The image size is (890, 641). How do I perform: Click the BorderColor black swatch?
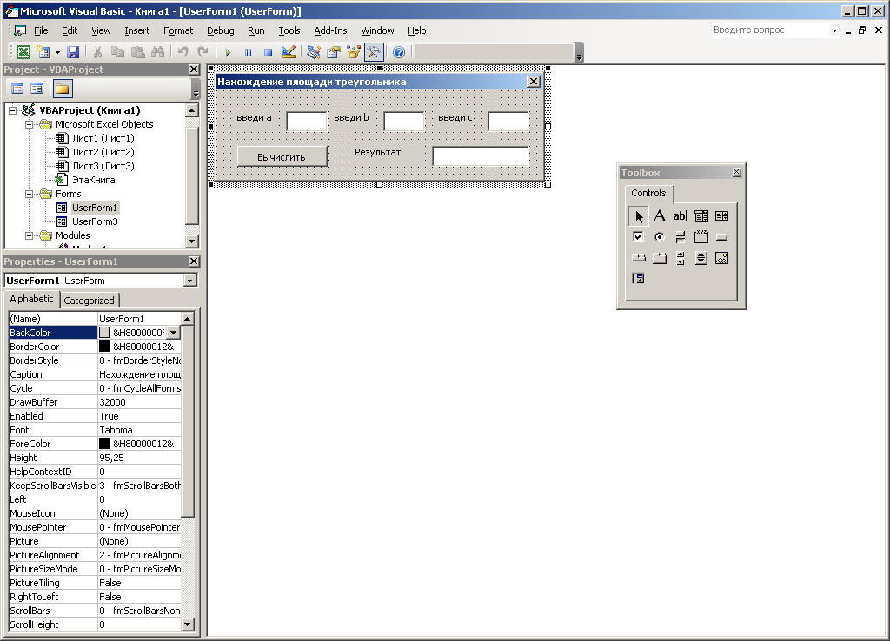pos(104,347)
